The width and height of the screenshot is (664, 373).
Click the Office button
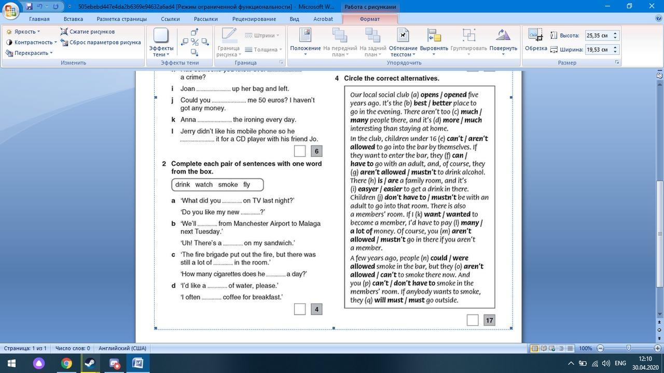pyautogui.click(x=11, y=11)
